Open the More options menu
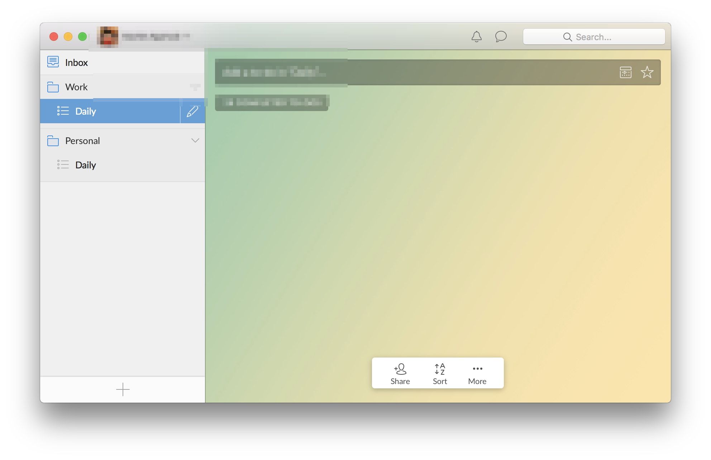Screen dimensions: 711x460 pos(477,373)
